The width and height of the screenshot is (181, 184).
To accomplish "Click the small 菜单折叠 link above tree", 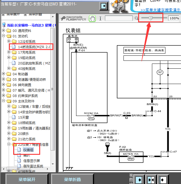I will pyautogui.click(x=35, y=14).
